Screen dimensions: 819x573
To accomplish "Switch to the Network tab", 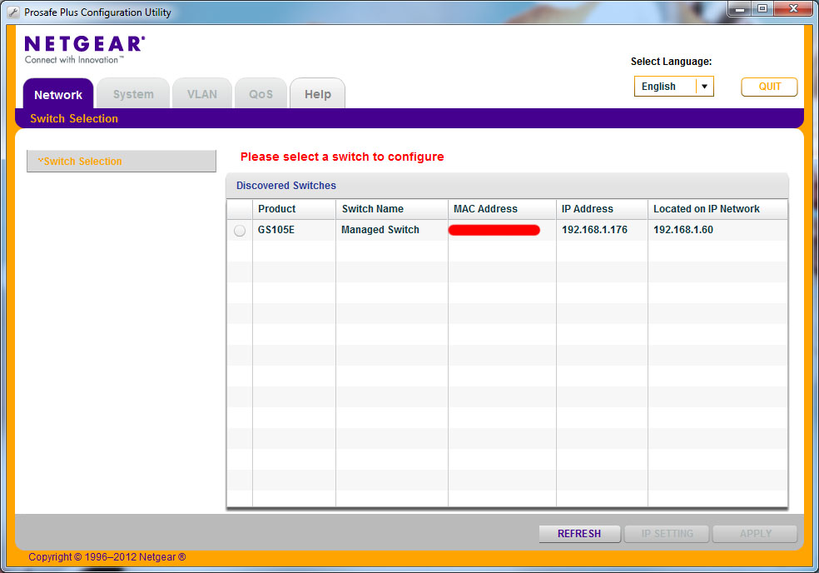I will 58,95.
